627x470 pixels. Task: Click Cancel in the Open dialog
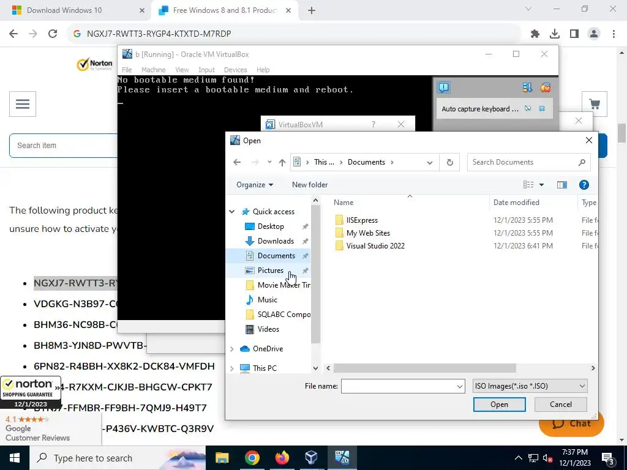(x=561, y=405)
